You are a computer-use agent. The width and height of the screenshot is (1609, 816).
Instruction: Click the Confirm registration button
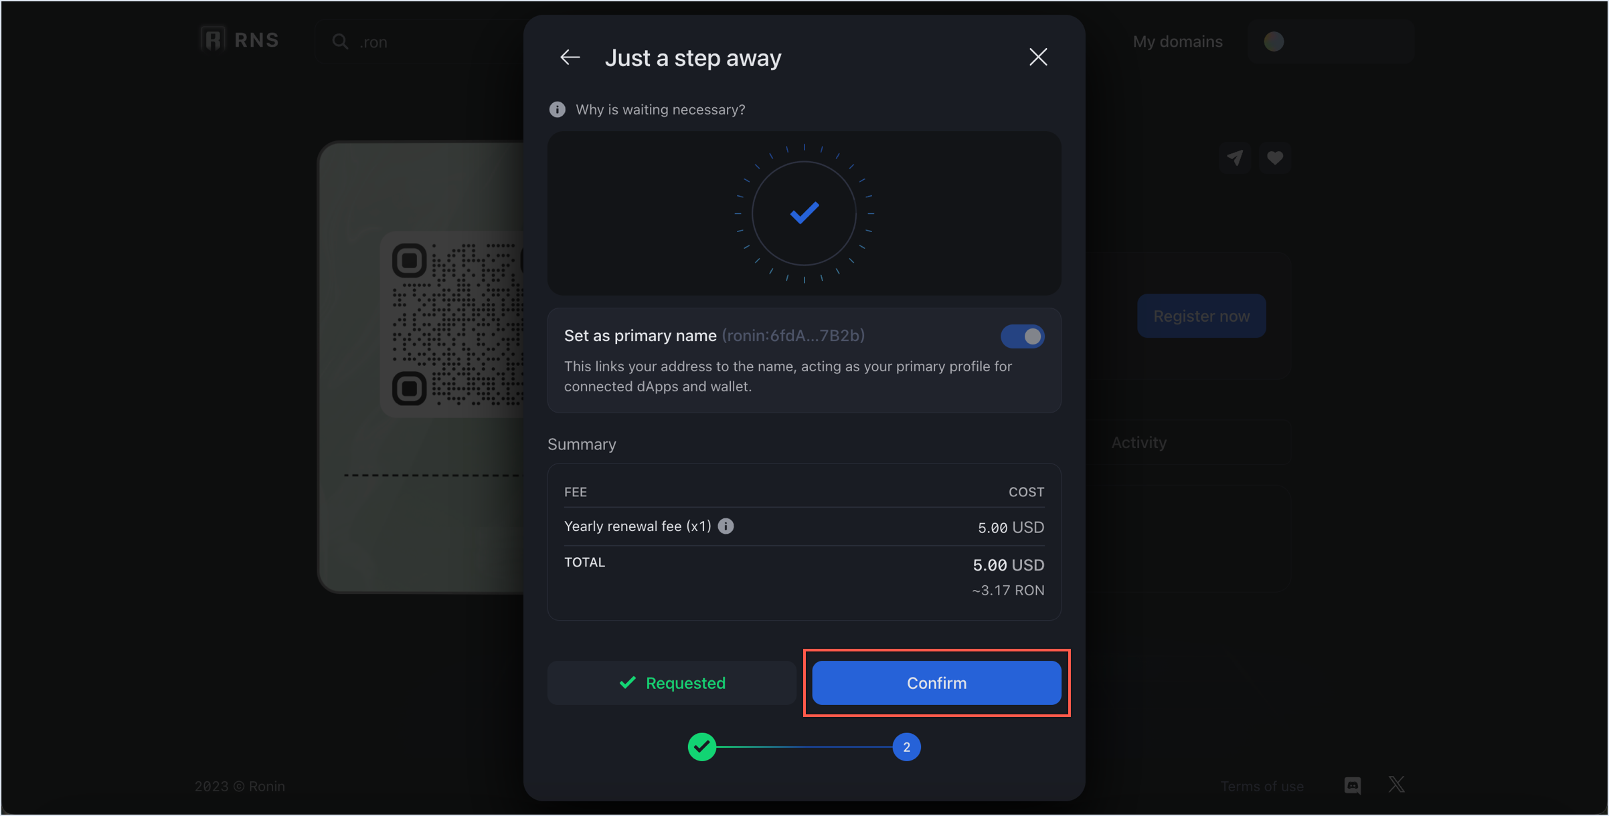[935, 683]
